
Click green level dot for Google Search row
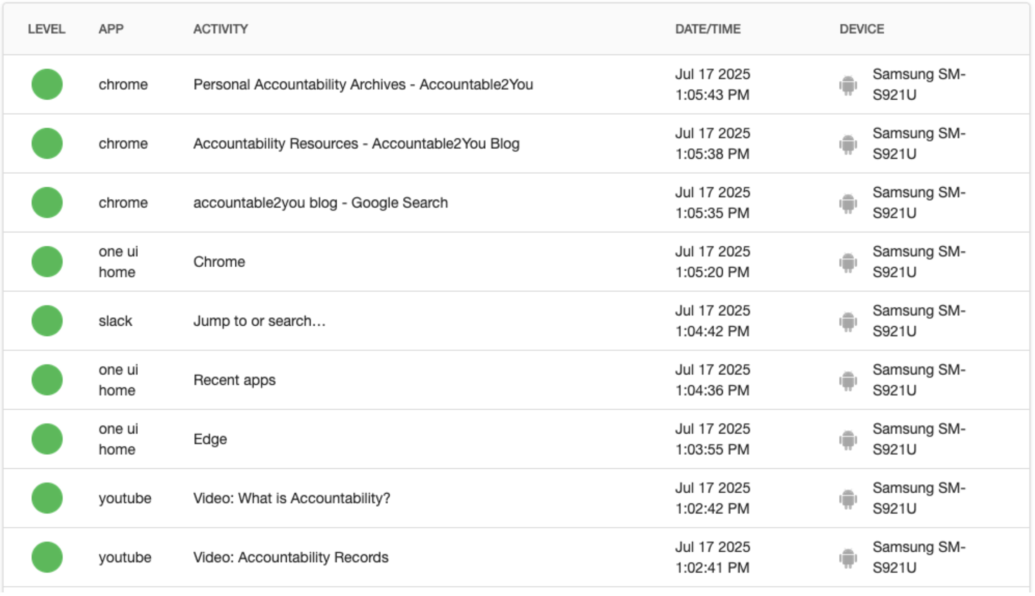coord(47,203)
